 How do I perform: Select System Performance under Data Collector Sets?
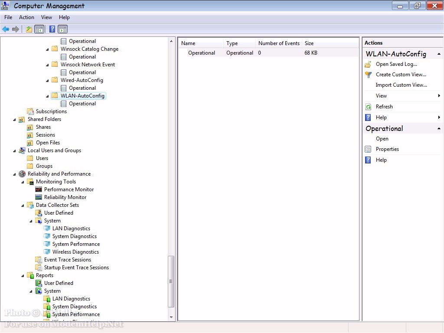(x=76, y=244)
